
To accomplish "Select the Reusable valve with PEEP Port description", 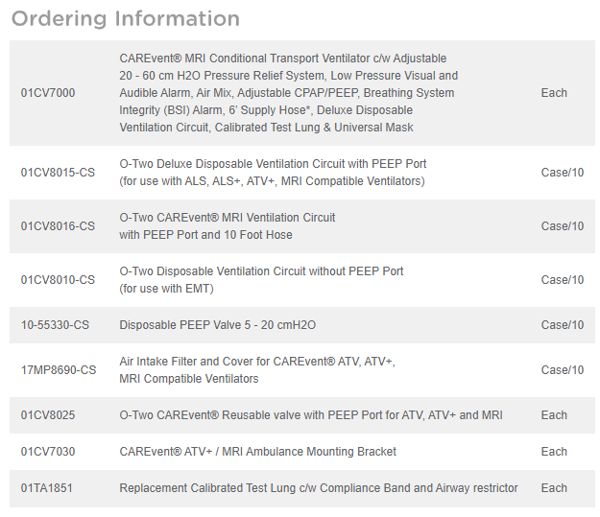I will [x=310, y=415].
